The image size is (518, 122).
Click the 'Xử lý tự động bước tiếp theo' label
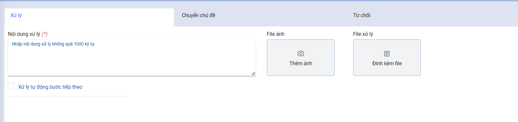(x=50, y=87)
